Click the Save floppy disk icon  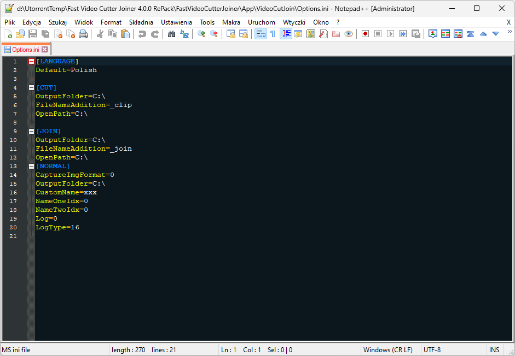point(33,34)
